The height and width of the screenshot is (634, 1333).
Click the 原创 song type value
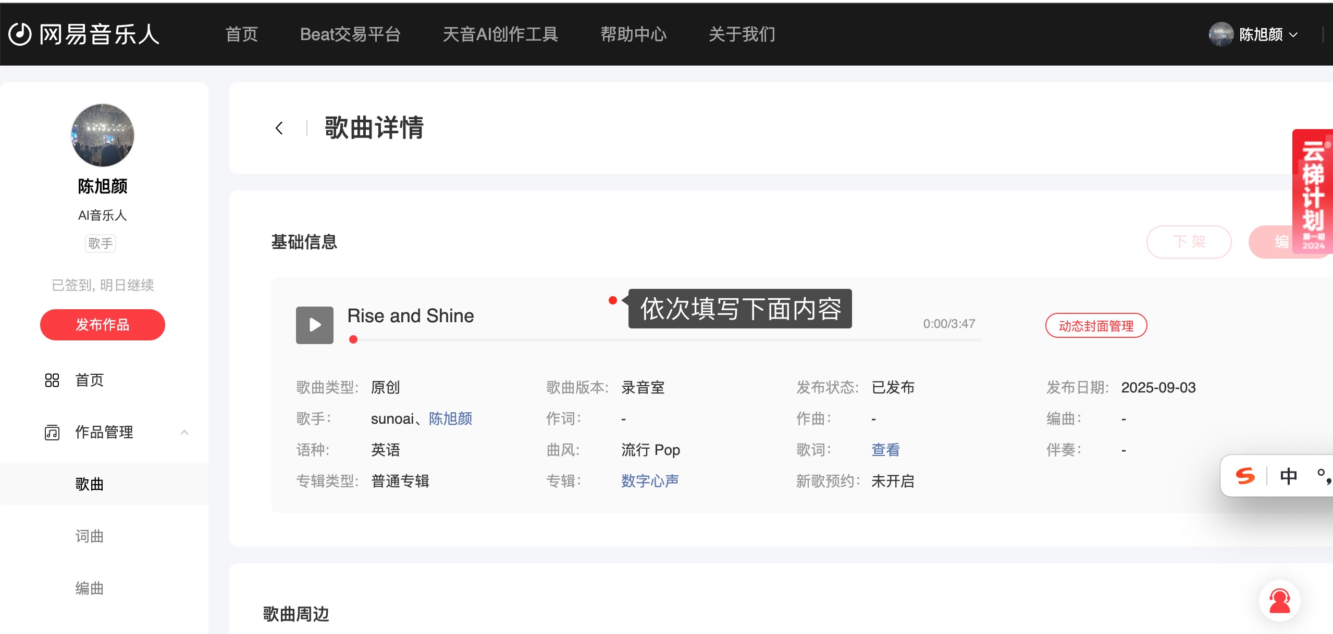coord(386,387)
